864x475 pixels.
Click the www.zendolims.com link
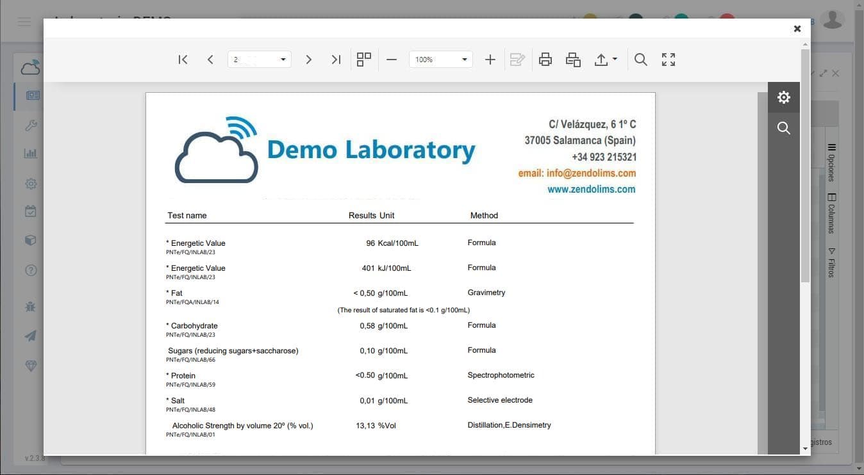click(592, 189)
